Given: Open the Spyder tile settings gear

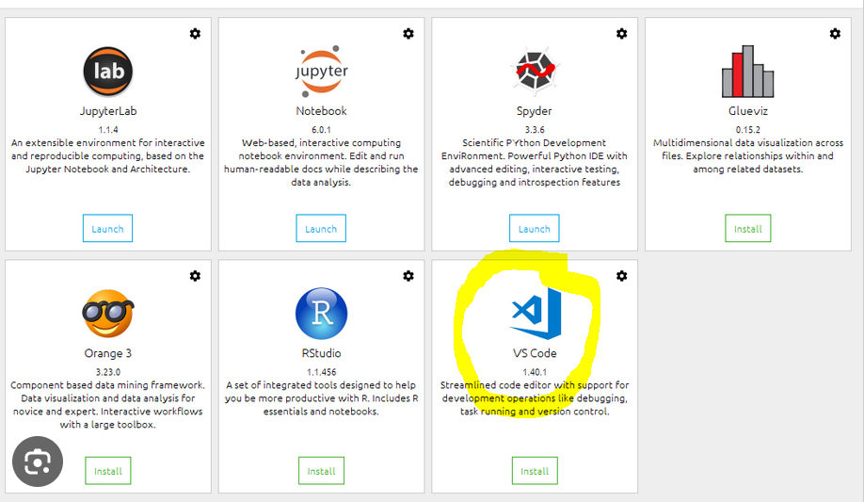Looking at the screenshot, I should pyautogui.click(x=621, y=34).
